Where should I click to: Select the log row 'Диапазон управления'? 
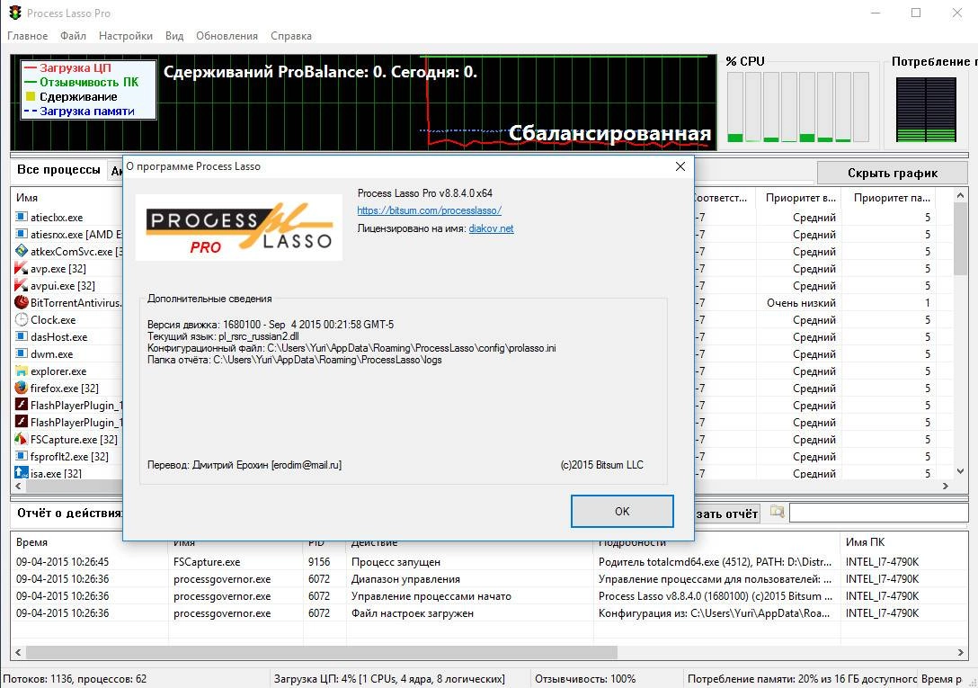click(488, 579)
